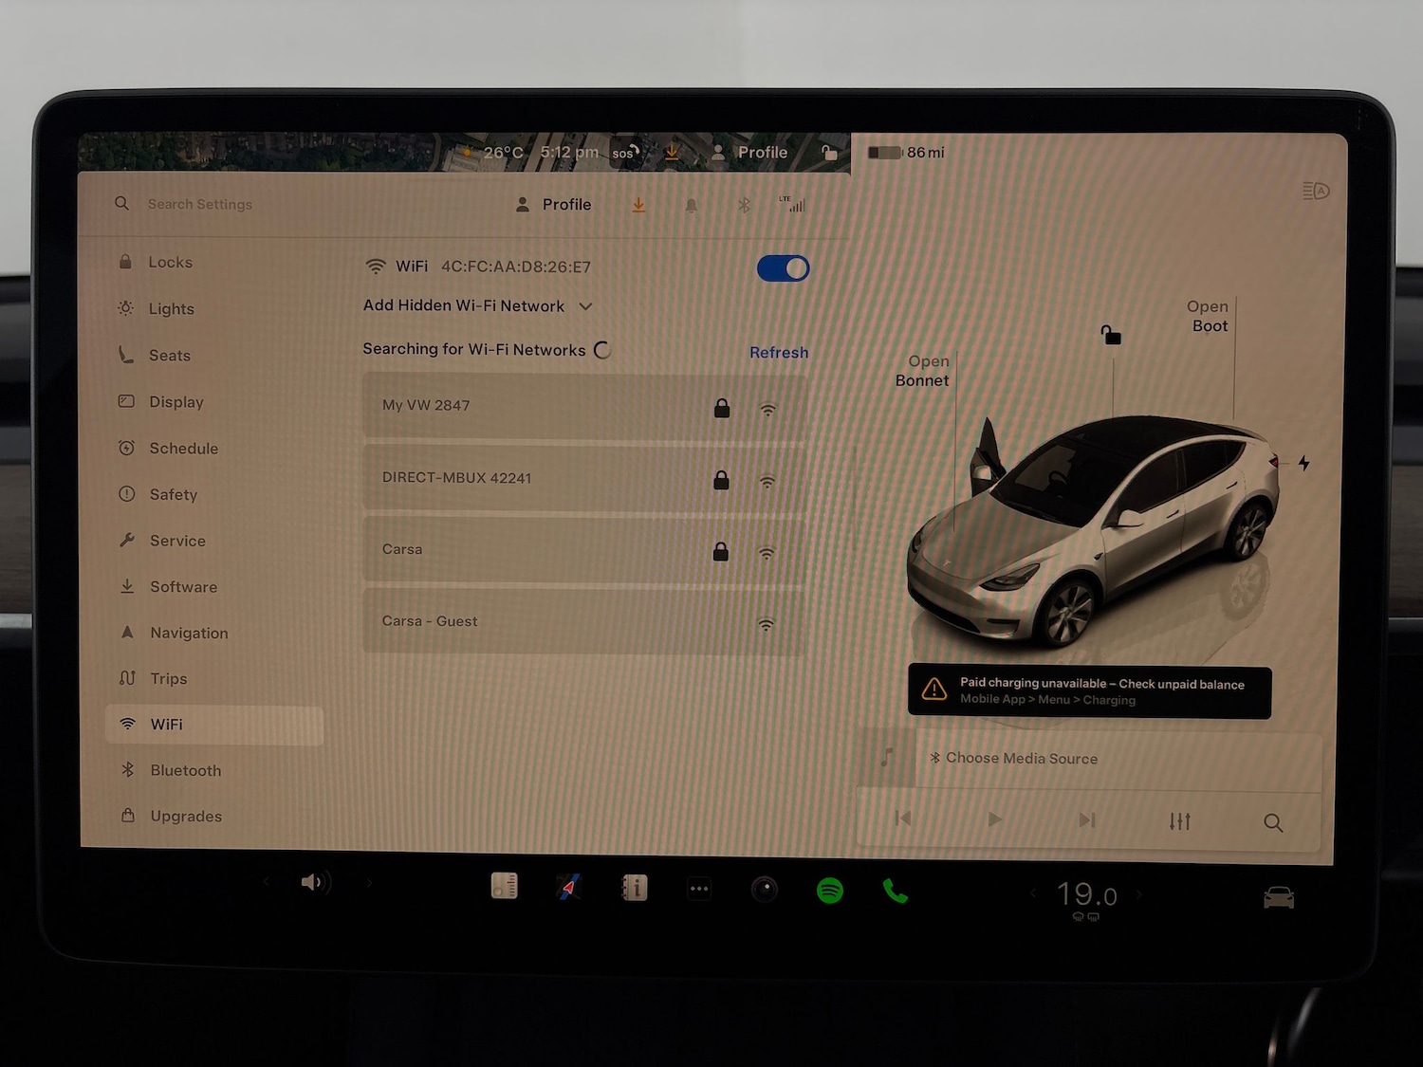Select WiFi in settings sidebar
The width and height of the screenshot is (1423, 1067).
click(x=214, y=725)
